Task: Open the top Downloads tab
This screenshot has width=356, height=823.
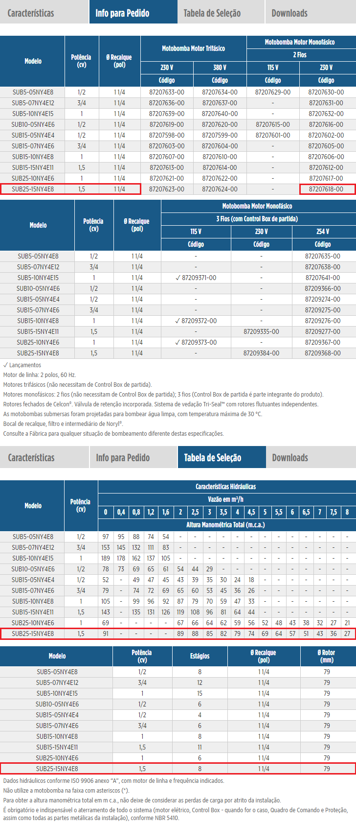Action: pos(289,13)
